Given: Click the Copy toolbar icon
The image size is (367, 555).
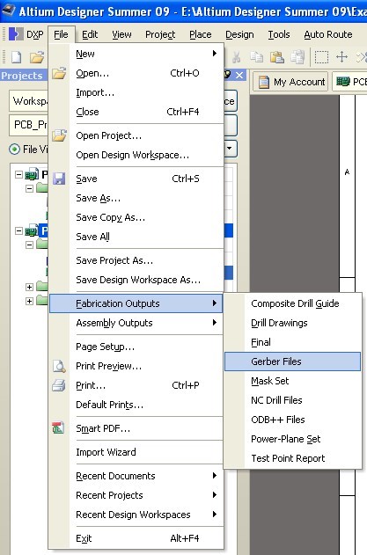Looking at the screenshot, I should point(256,56).
